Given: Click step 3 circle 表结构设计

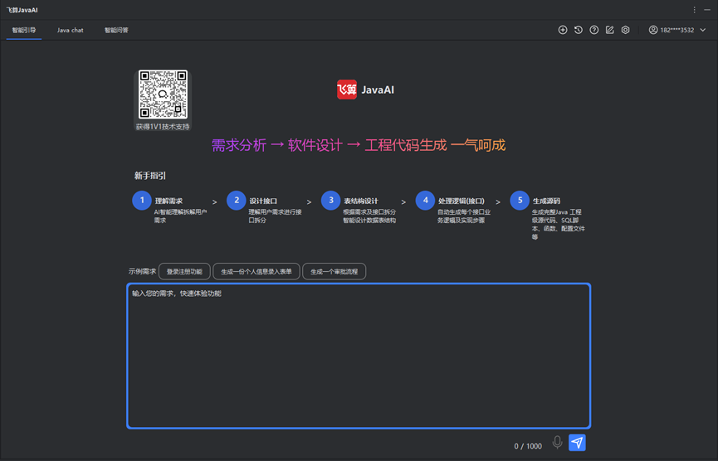Looking at the screenshot, I should (330, 201).
